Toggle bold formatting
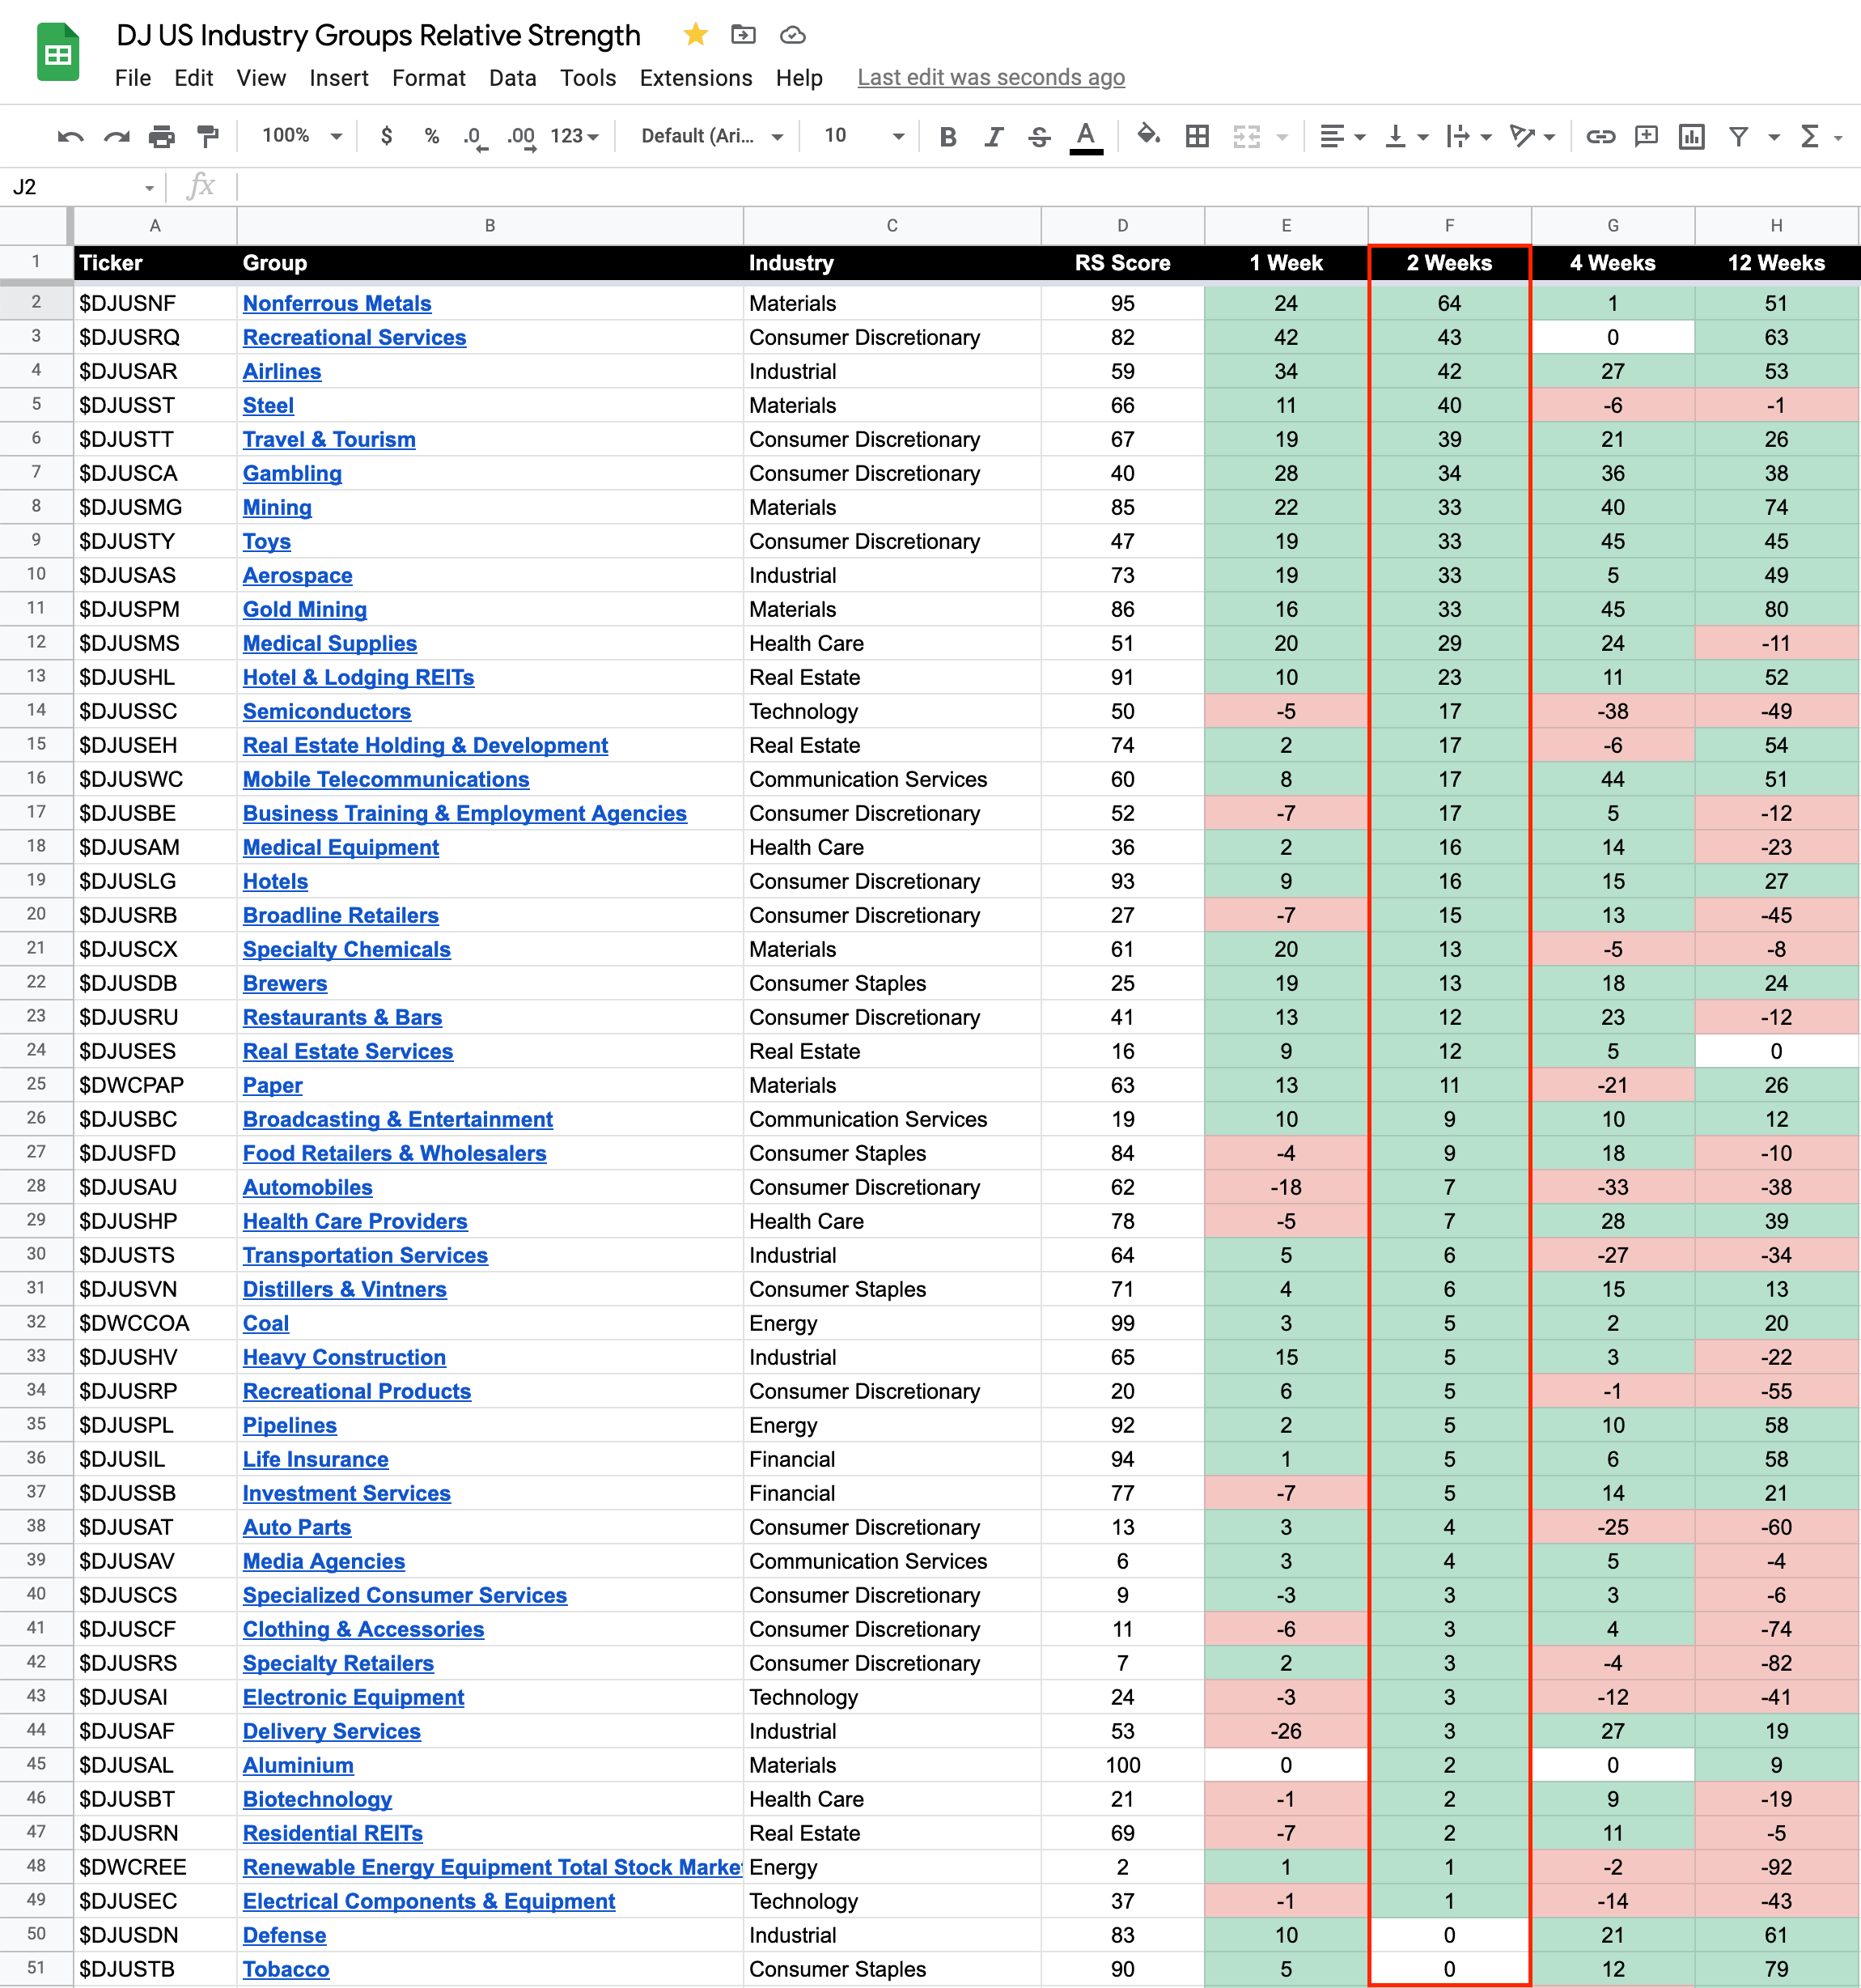 [x=947, y=136]
